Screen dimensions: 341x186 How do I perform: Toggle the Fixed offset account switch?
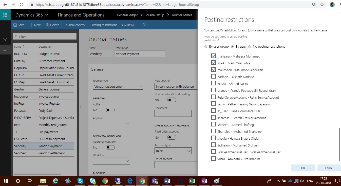tap(172, 137)
